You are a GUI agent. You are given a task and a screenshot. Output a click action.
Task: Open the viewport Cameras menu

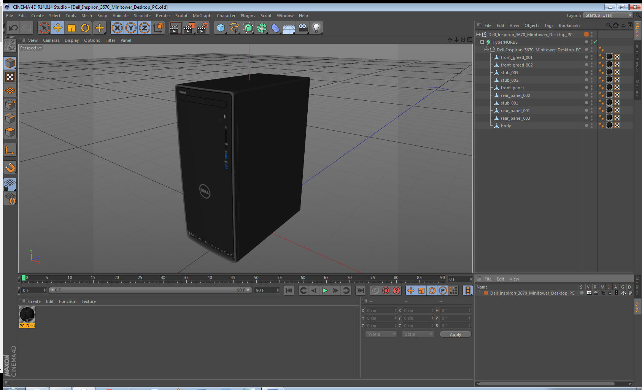click(51, 40)
